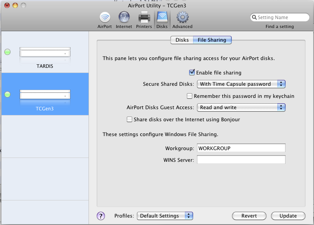Open the Printers toolbar icon
The image size is (314, 225).
click(144, 20)
